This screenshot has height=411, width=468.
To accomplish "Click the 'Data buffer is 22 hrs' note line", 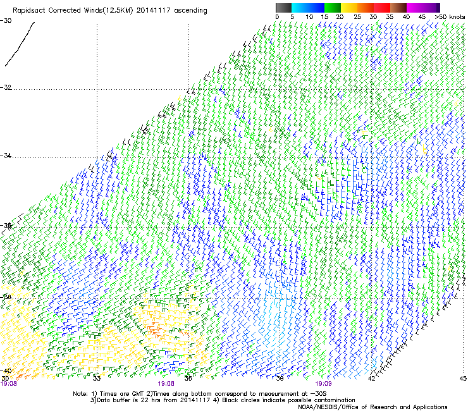I will click(223, 400).
